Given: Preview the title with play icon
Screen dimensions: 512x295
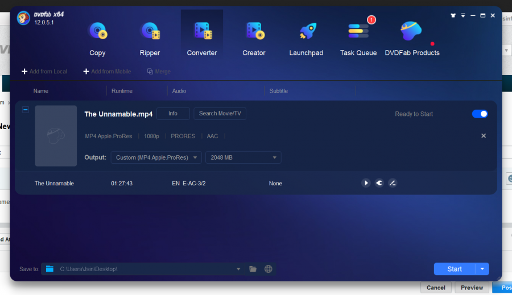Looking at the screenshot, I should [366, 183].
